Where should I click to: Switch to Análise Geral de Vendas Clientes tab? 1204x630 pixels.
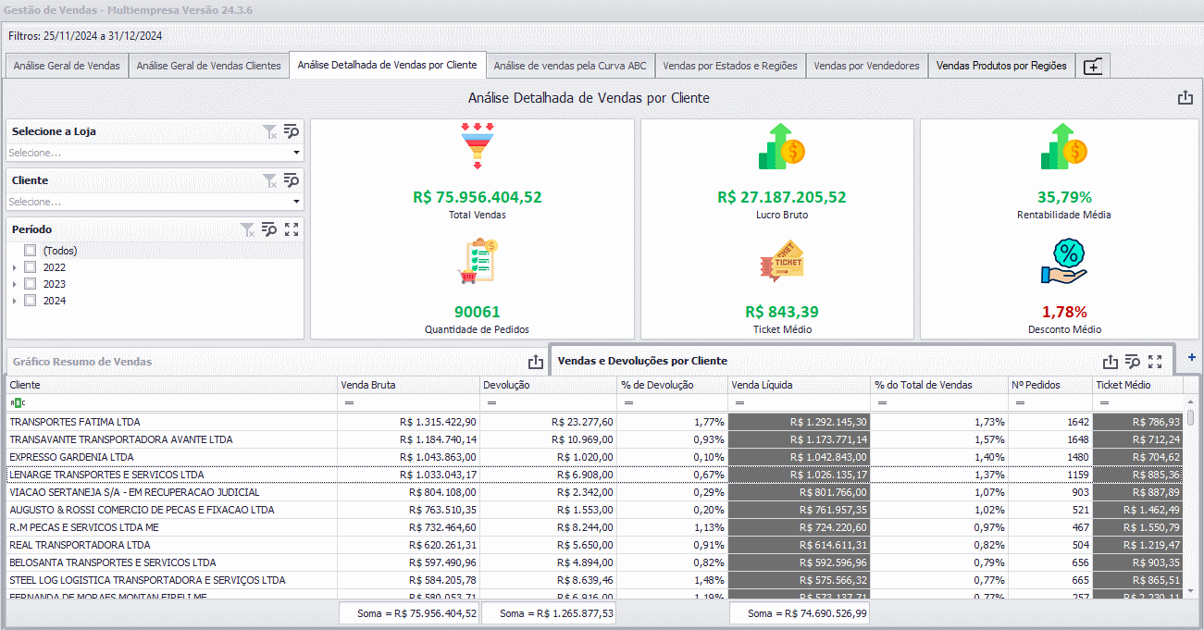coord(208,66)
